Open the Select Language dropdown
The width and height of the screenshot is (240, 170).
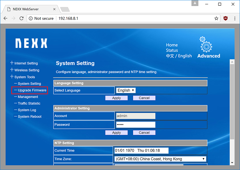tap(126, 90)
